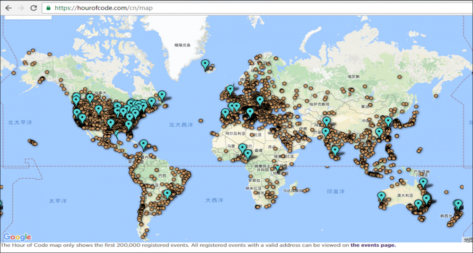The image size is (473, 253).
Task: Open the small teal pin in East Africa
Action: (278, 169)
